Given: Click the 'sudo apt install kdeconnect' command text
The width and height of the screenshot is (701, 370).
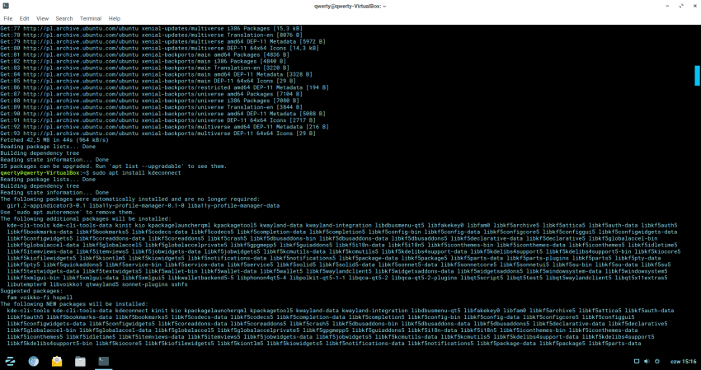Looking at the screenshot, I should click(x=137, y=172).
